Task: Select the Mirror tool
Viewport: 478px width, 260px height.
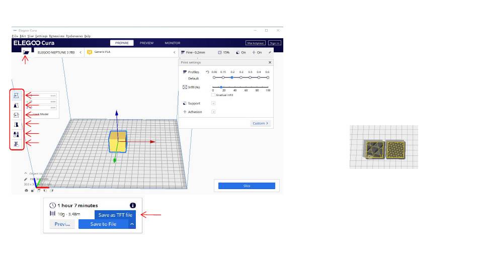Action: pyautogui.click(x=17, y=124)
